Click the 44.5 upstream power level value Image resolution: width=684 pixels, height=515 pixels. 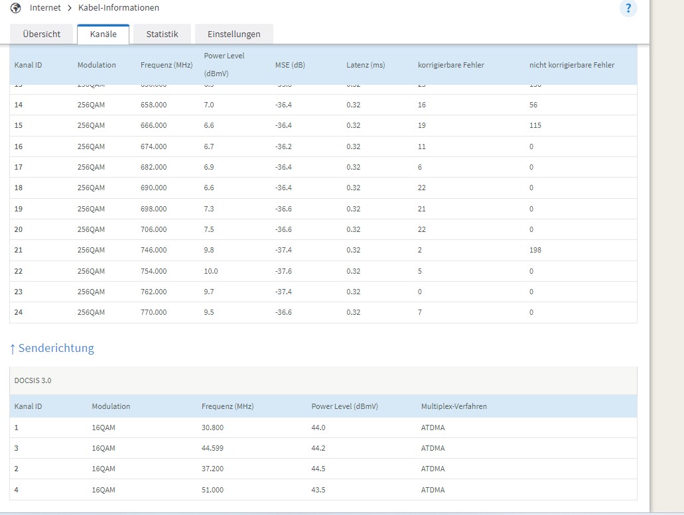tap(318, 469)
